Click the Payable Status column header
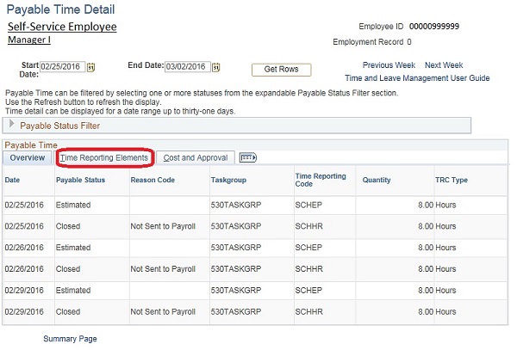Viewport: 517px width, 350px height. click(x=81, y=181)
